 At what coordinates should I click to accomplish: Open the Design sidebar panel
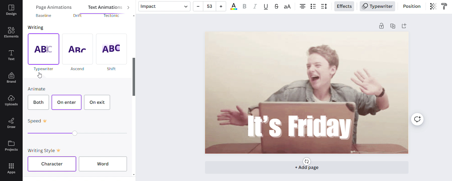(x=11, y=10)
